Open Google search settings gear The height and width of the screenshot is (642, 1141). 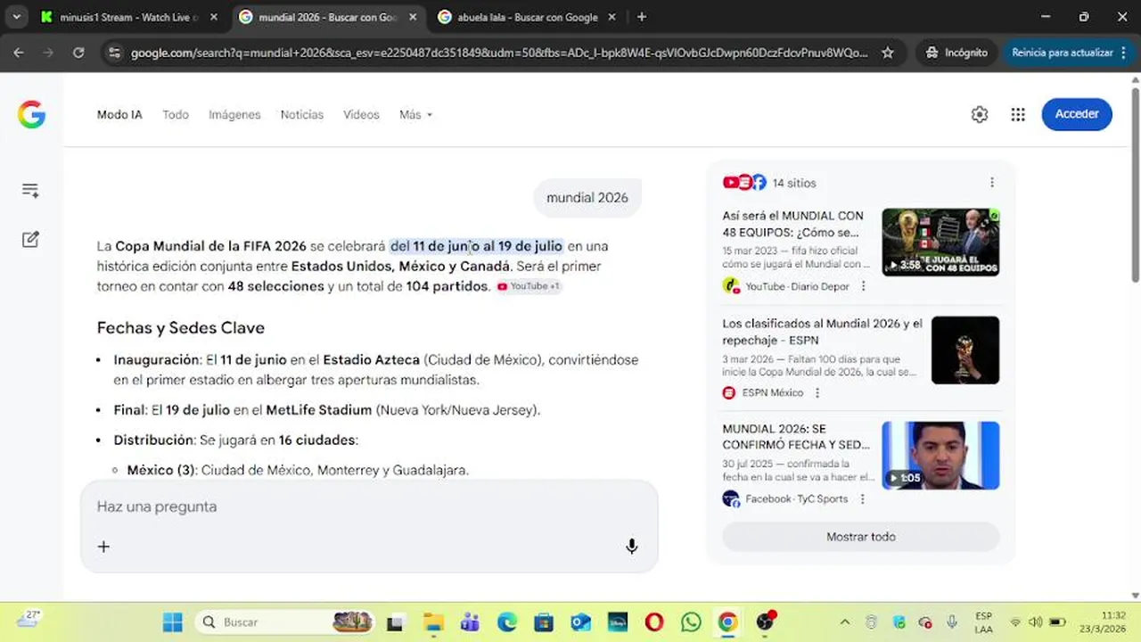[980, 114]
